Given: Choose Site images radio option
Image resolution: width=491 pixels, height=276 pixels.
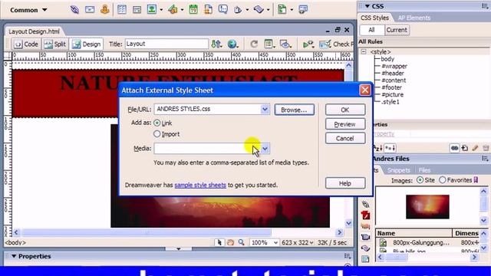Looking at the screenshot, I should coord(420,180).
